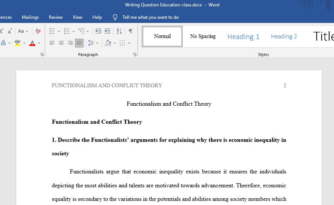The image size is (334, 205).
Task: Launch the Paragraph settings dialog
Action: point(135,55)
